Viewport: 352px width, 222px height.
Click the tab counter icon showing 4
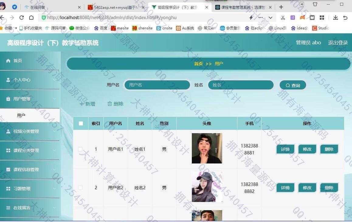click(x=302, y=4)
